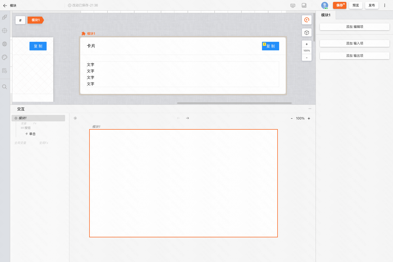
Task: Click the orange-bordered 模块1 diagram frame
Action: pos(184,183)
